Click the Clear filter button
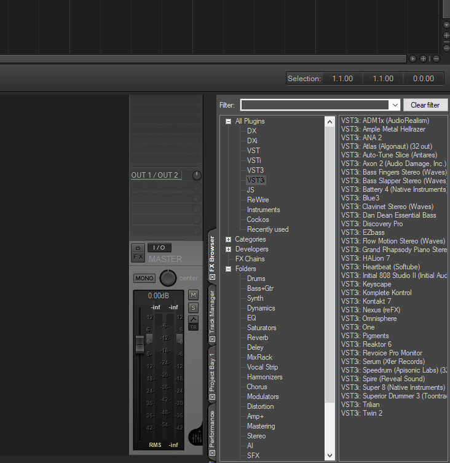The image size is (450, 463). pyautogui.click(x=425, y=105)
